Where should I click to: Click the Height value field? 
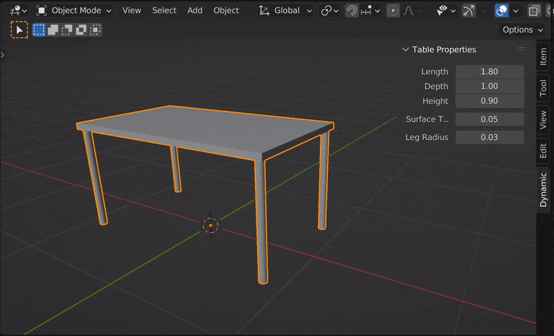(x=490, y=101)
